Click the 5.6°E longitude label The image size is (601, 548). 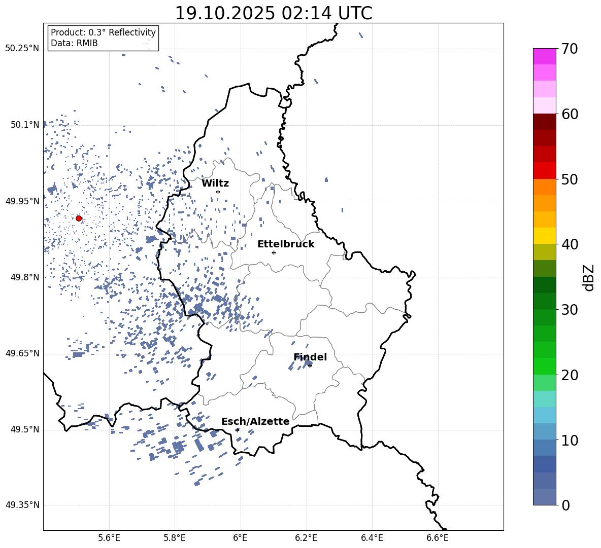[x=109, y=538]
